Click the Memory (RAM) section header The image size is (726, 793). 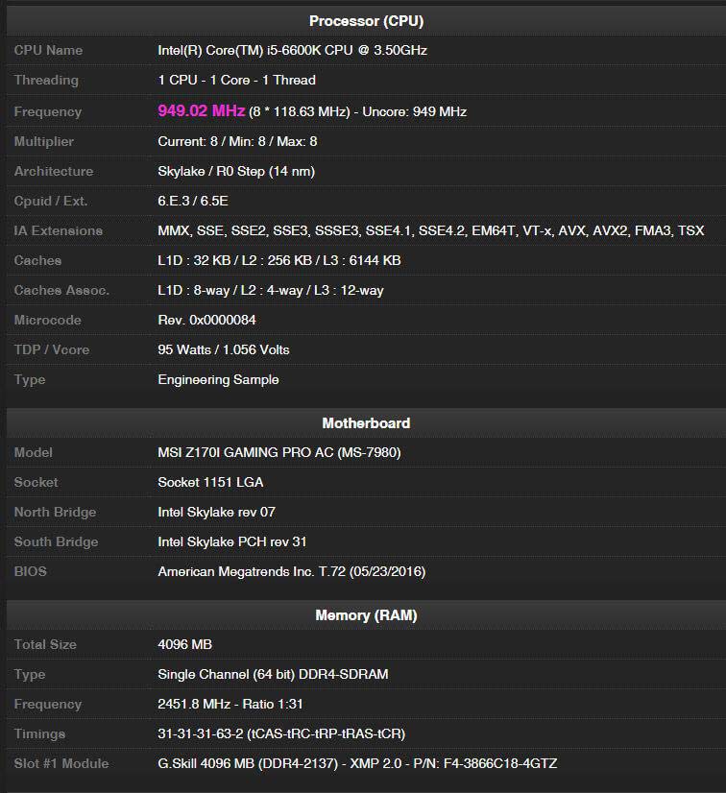(366, 615)
